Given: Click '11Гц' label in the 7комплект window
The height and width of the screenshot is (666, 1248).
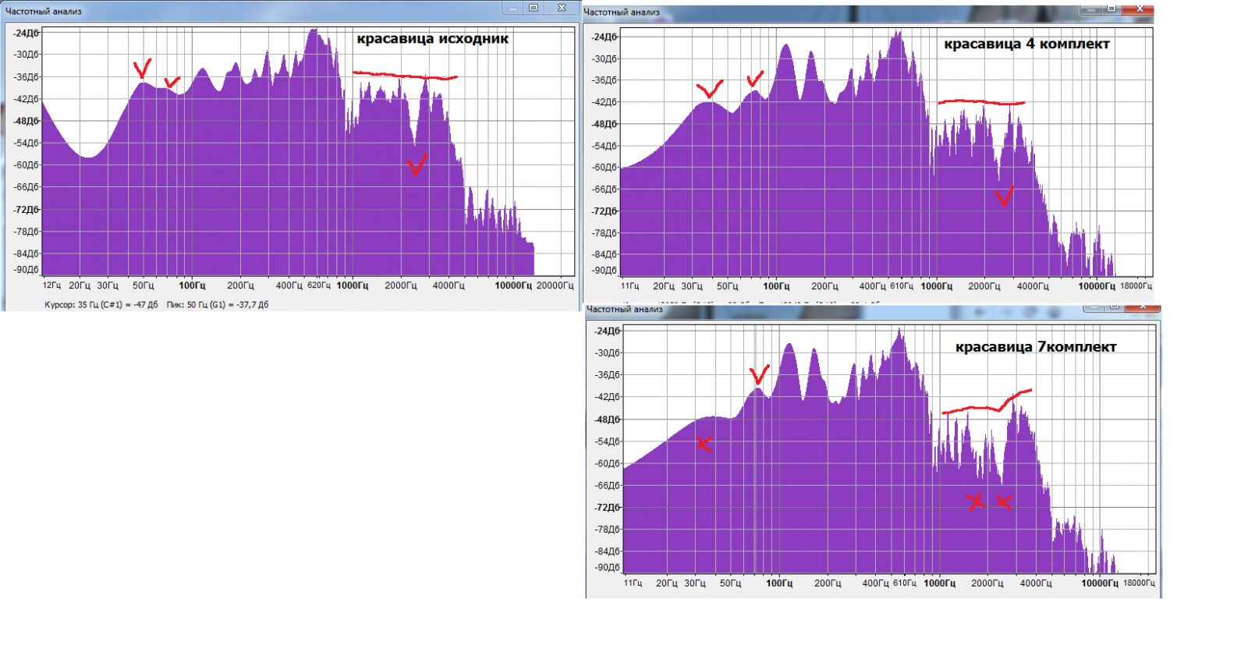Looking at the screenshot, I should click(x=633, y=583).
